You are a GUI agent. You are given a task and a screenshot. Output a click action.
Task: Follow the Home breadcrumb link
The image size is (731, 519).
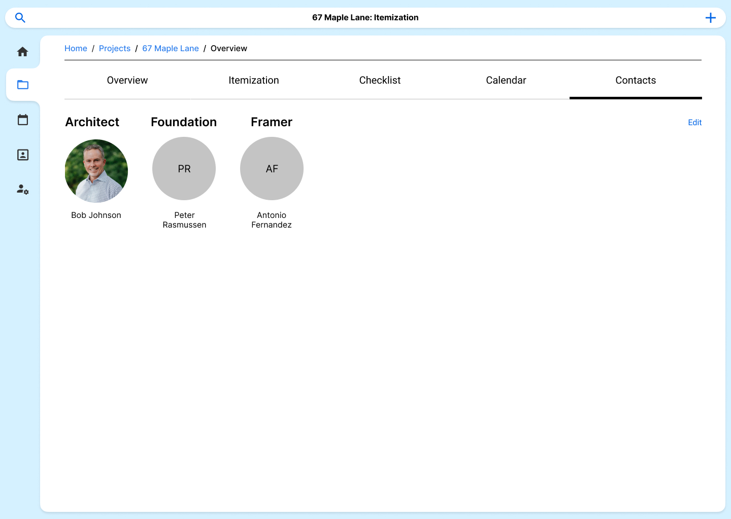tap(76, 48)
